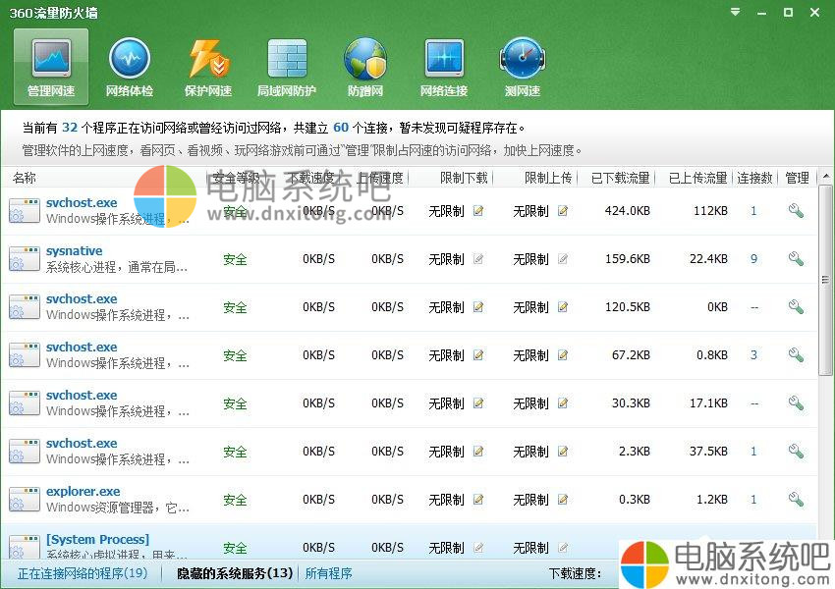Edit download limit for svchost.exe with 30.3KB downloaded
This screenshot has height=589, width=835.
[478, 403]
